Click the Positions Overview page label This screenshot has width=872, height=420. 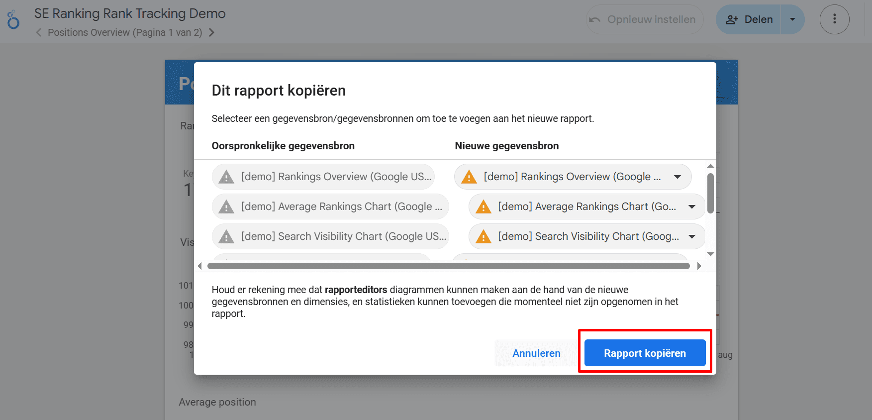tap(125, 32)
